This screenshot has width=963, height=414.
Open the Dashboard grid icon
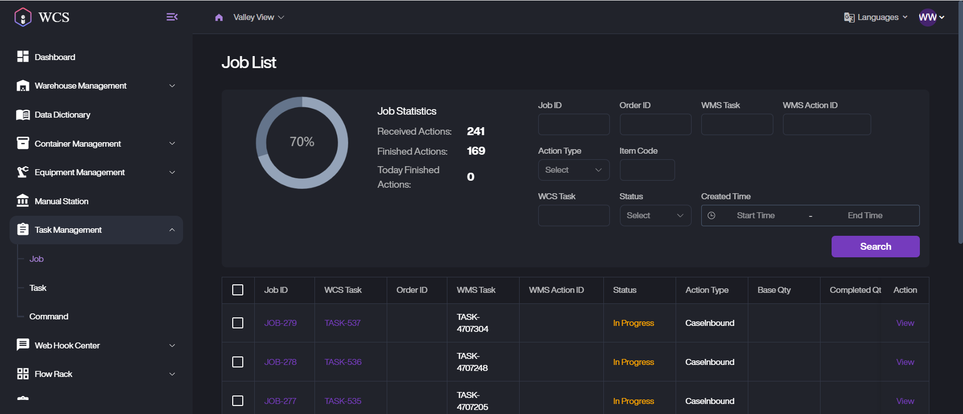[23, 57]
